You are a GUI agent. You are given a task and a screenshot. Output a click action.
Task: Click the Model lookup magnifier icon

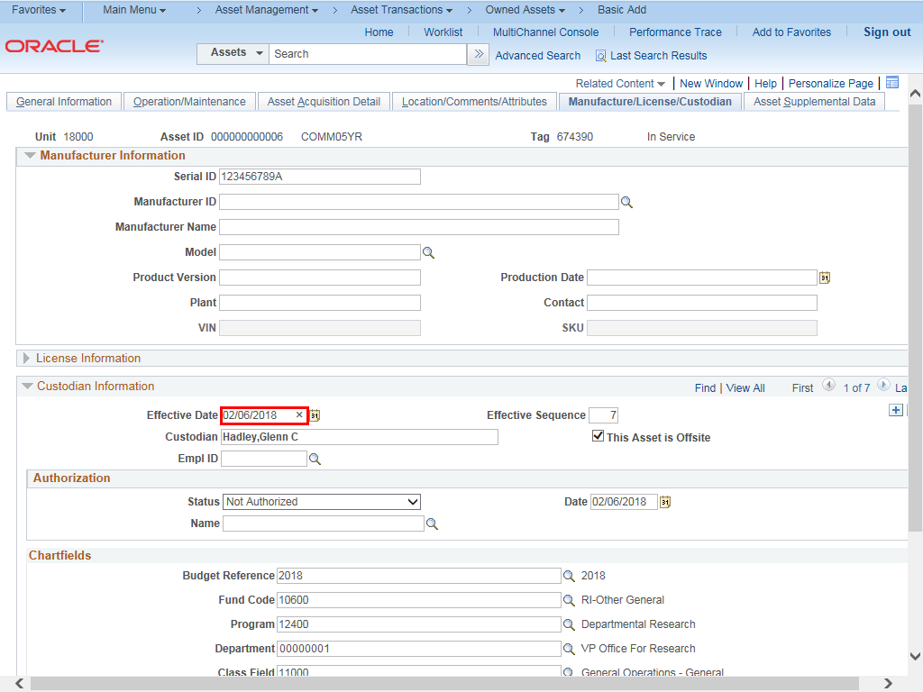428,253
